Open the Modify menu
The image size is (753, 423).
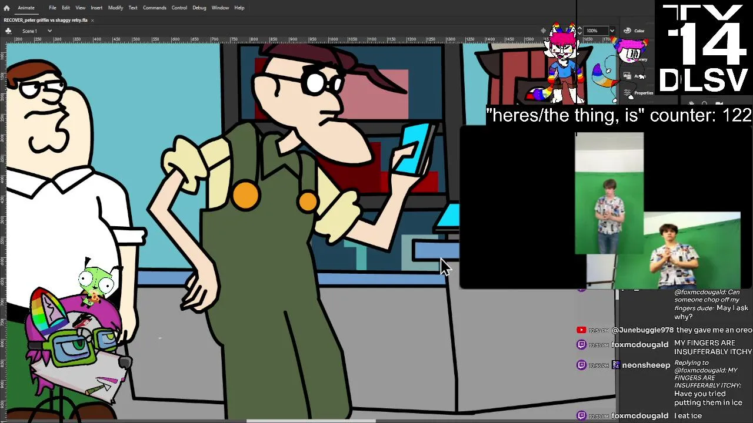[115, 8]
